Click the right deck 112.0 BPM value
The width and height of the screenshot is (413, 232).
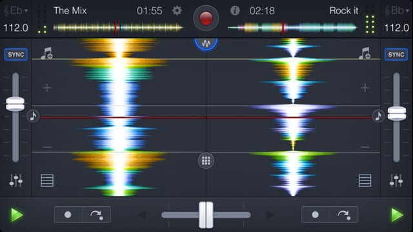click(397, 28)
